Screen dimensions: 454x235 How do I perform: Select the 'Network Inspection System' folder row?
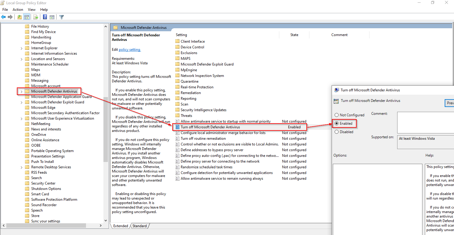coord(202,76)
